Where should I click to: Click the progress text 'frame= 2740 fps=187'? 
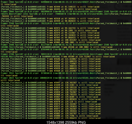[x=12, y=54]
